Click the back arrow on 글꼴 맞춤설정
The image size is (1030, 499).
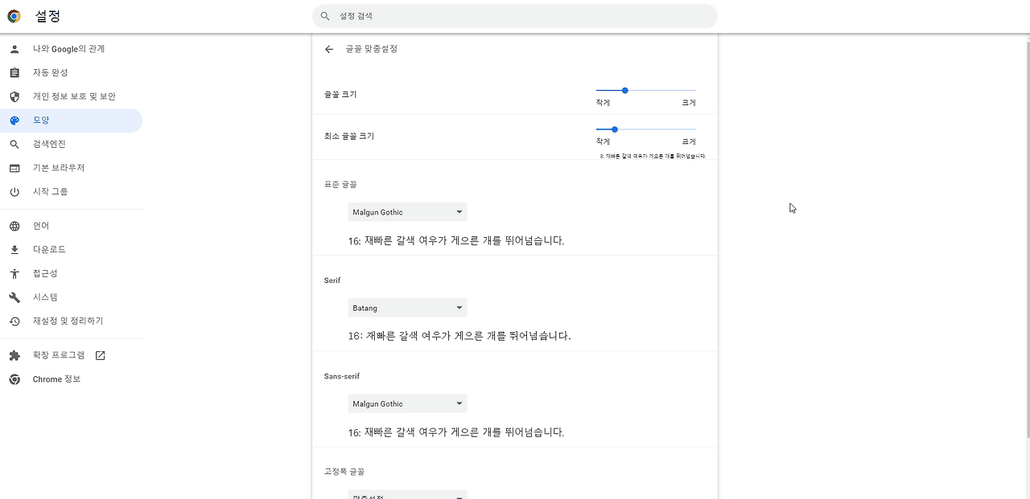point(328,49)
